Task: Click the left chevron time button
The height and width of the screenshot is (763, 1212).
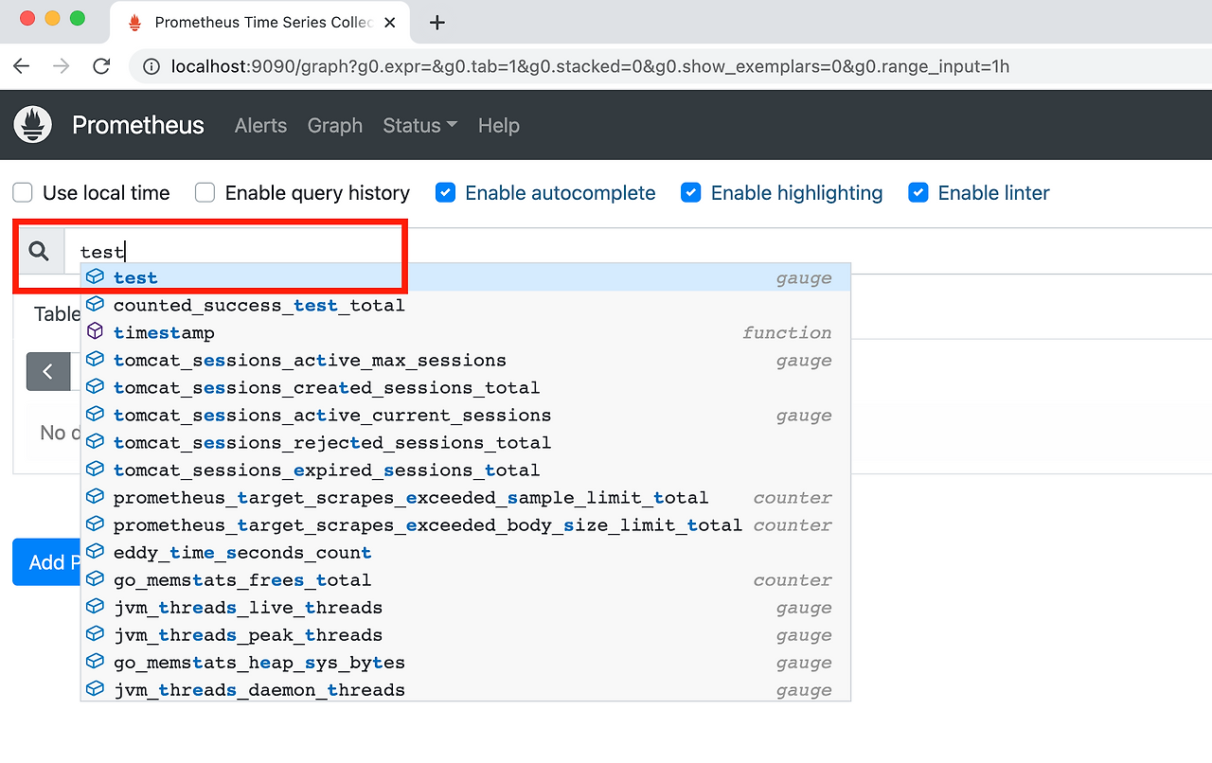Action: click(x=48, y=372)
